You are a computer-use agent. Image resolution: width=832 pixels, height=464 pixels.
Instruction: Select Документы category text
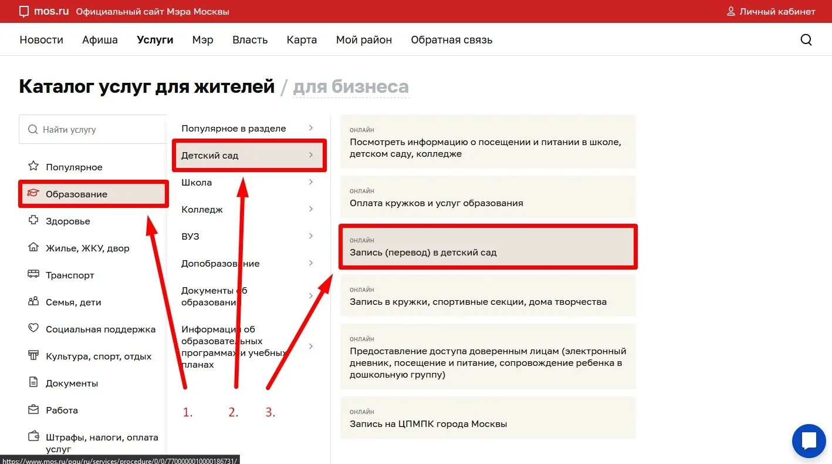tap(72, 384)
